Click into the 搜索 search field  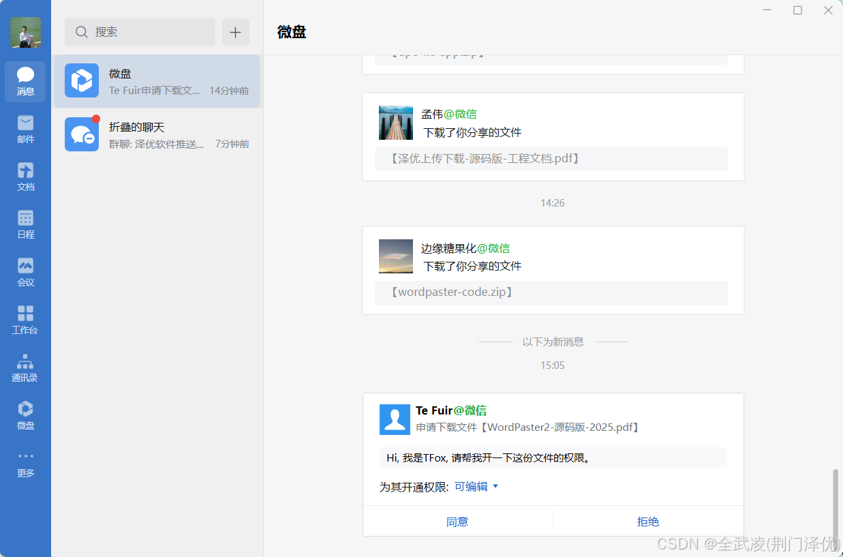coord(140,32)
